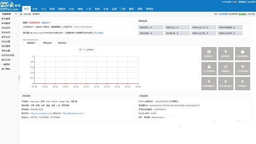
Task: Open the 企业注册统计 briefcase tile
Action: (x=242, y=54)
